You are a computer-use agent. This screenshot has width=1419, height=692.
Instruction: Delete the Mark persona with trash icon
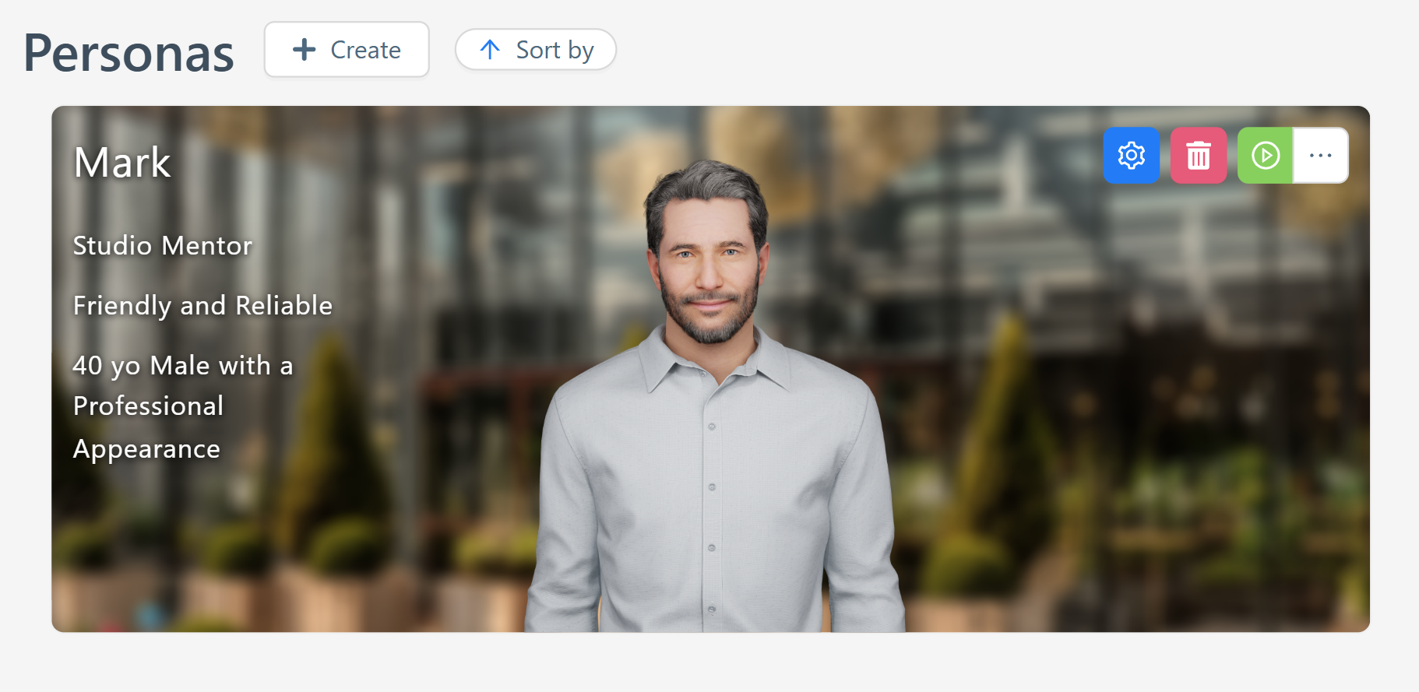(x=1198, y=156)
